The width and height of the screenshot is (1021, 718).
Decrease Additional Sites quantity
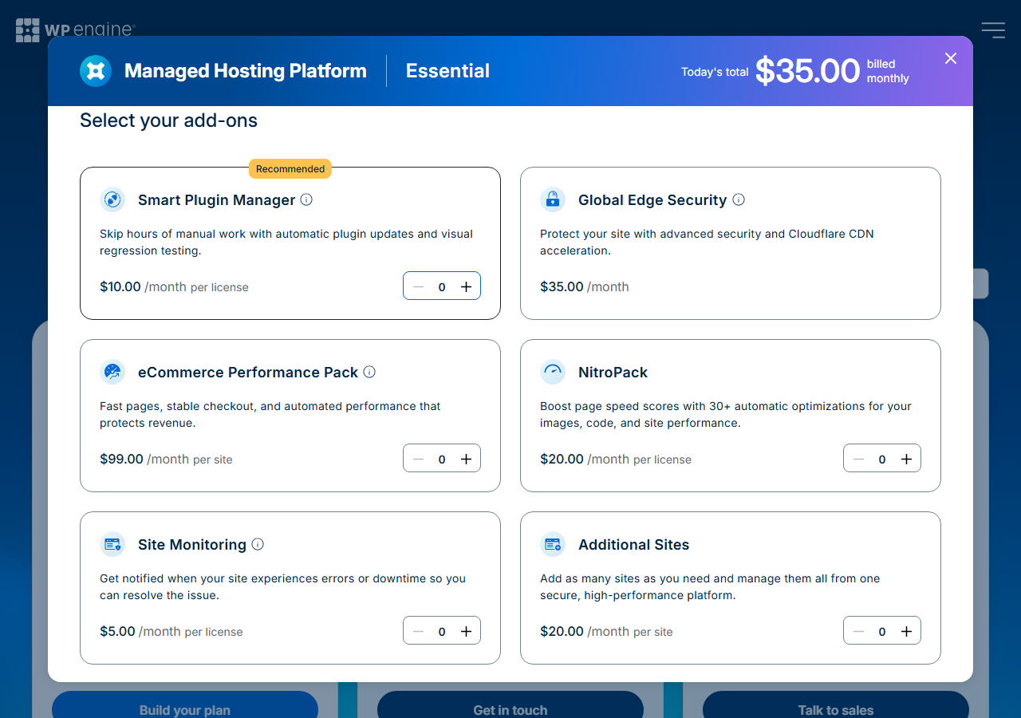858,631
